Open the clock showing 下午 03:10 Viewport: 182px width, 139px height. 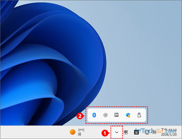pyautogui.click(x=169, y=130)
